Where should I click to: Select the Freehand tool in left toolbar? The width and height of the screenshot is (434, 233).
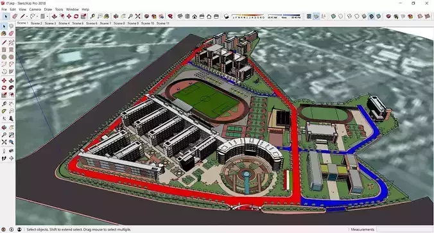click(11, 42)
